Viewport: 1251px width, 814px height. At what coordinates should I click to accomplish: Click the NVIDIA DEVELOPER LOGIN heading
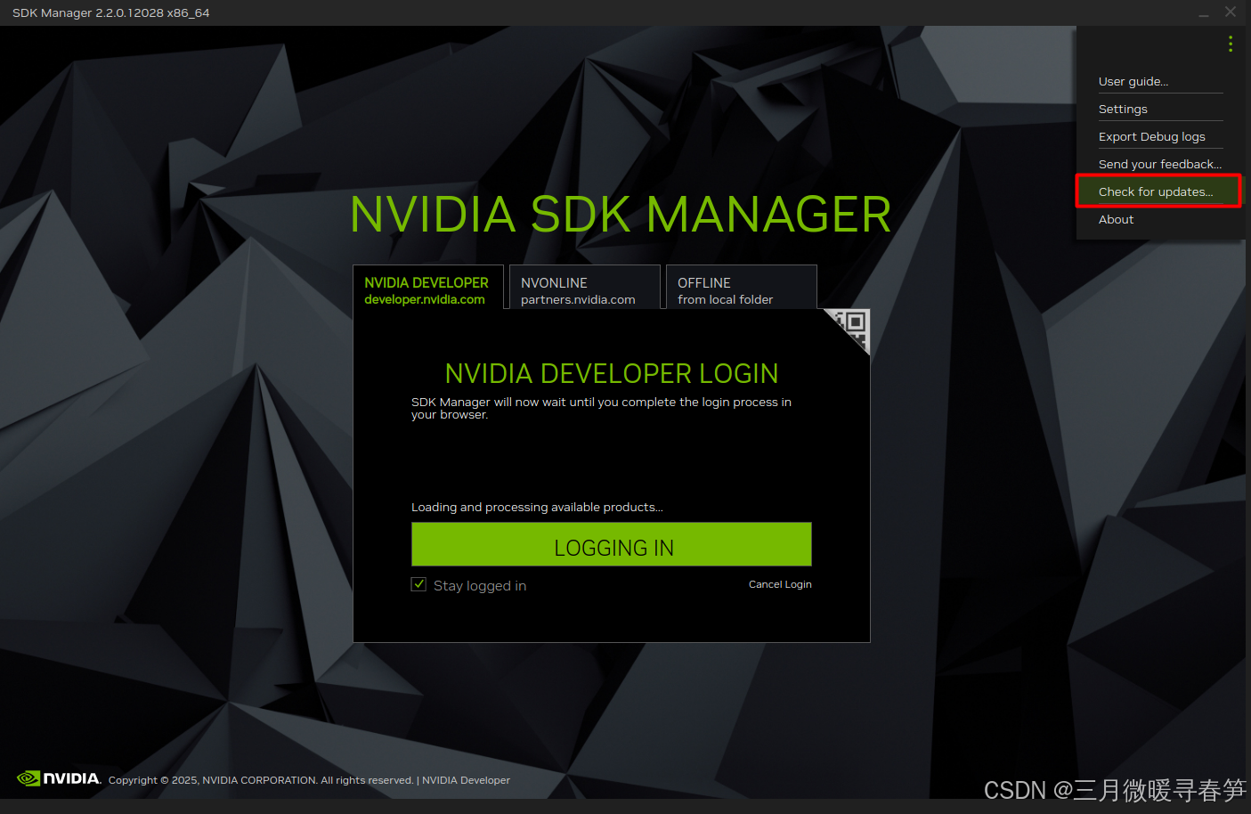[x=612, y=373]
